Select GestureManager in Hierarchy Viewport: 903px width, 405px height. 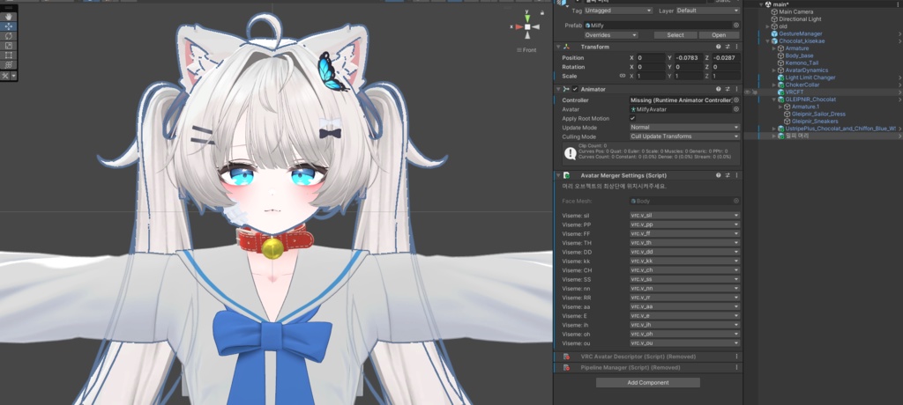click(801, 34)
